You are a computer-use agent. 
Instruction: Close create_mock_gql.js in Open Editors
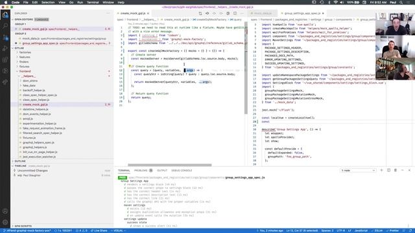click(16, 29)
